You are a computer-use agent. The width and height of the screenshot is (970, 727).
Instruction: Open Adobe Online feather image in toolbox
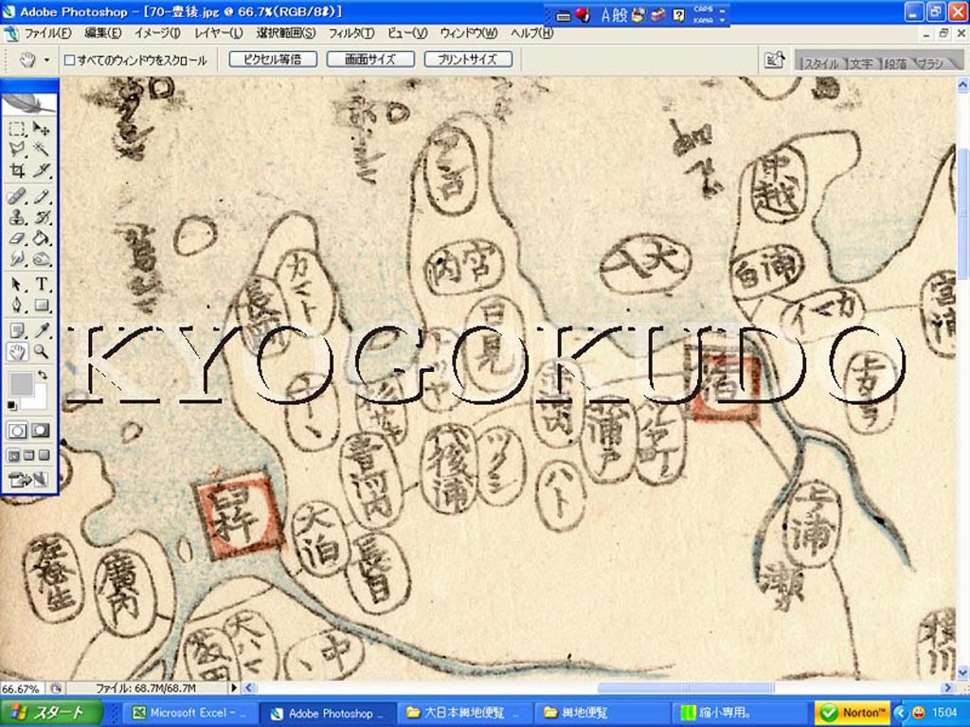tap(29, 102)
